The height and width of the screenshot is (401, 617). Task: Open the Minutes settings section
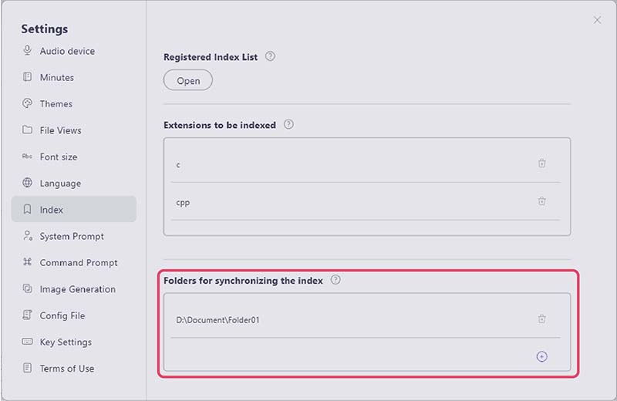(57, 77)
